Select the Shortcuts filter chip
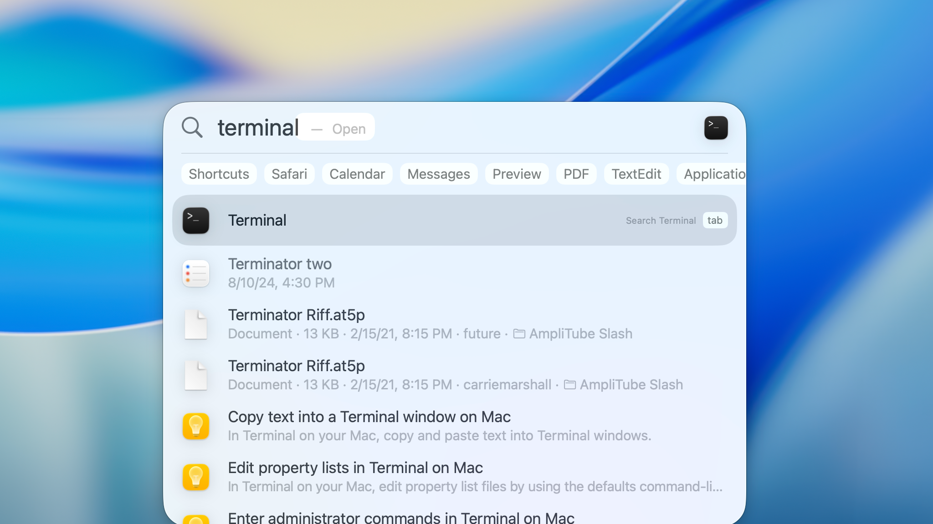 click(219, 173)
